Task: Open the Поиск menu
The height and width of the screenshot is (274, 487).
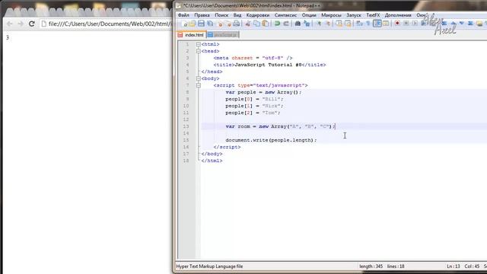Action: point(221,15)
